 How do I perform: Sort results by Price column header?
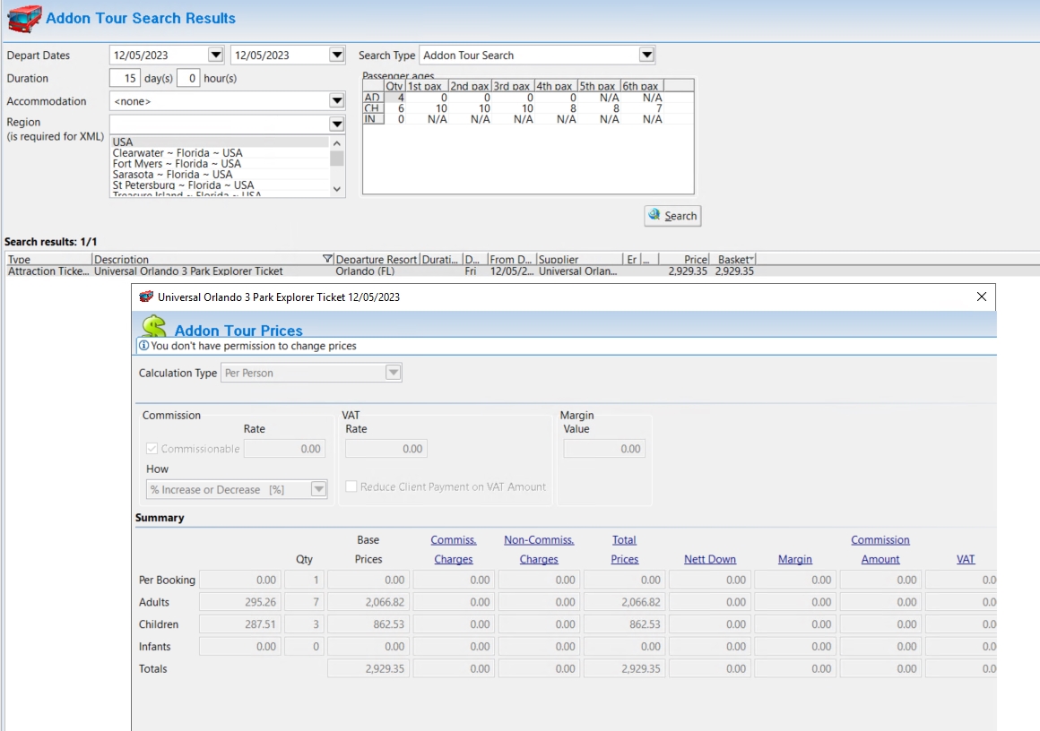pyautogui.click(x=695, y=260)
